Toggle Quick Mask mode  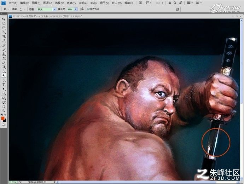[4, 125]
